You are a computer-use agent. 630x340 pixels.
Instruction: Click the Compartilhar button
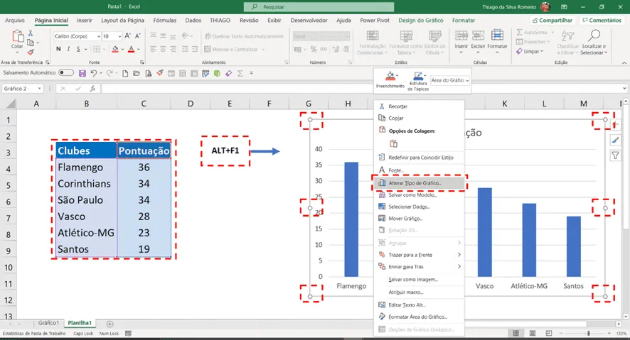coord(552,20)
